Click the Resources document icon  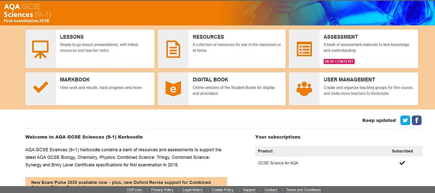coord(173,49)
